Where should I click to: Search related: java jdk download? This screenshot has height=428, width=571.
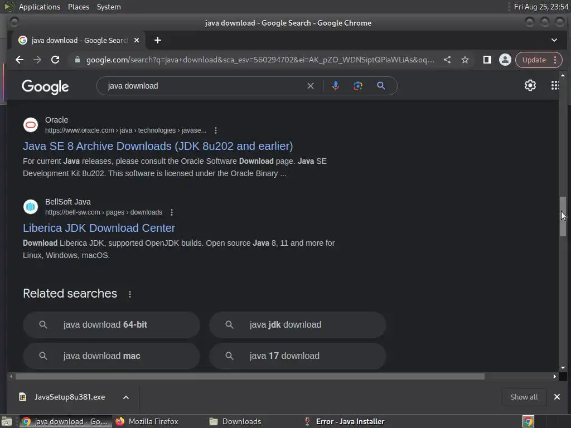coord(298,325)
